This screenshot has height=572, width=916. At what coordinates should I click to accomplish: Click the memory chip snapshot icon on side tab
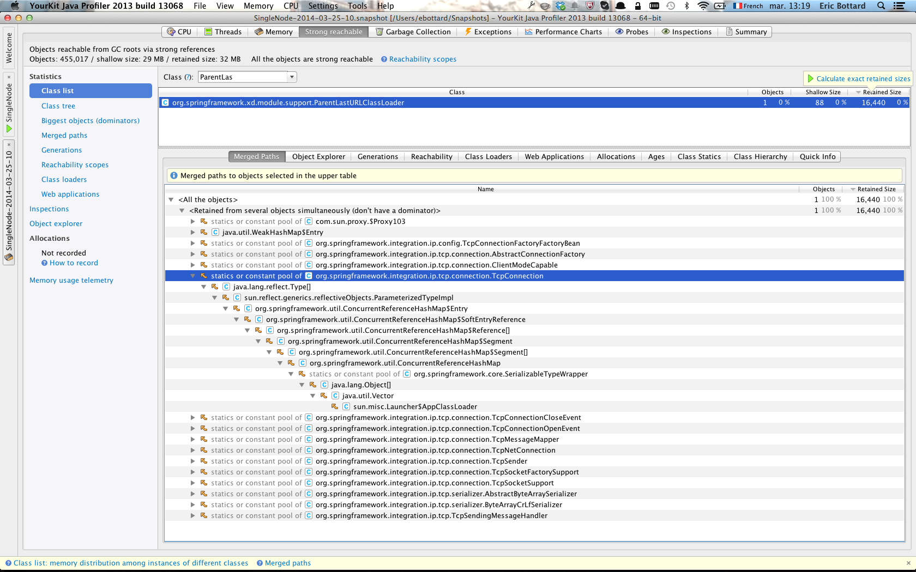9,258
